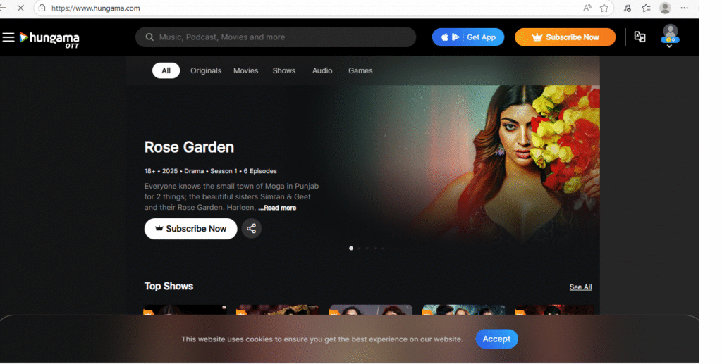Open the language translate icon
This screenshot has height=364, width=722.
pos(640,37)
